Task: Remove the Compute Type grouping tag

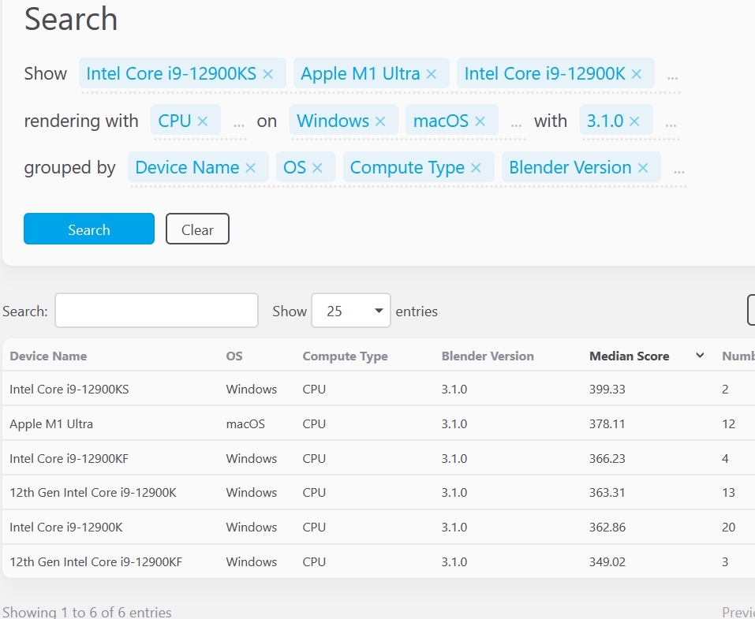Action: tap(476, 168)
